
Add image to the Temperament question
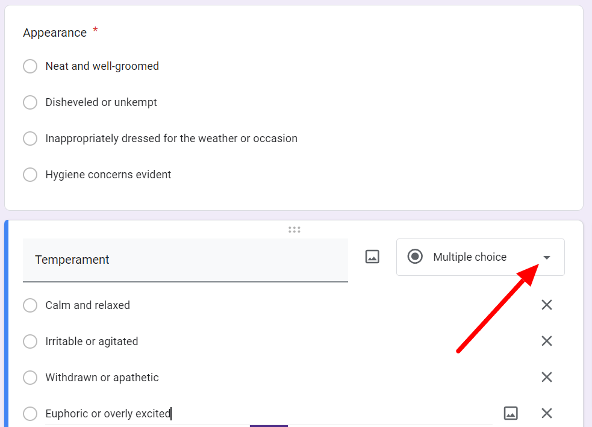pos(372,257)
